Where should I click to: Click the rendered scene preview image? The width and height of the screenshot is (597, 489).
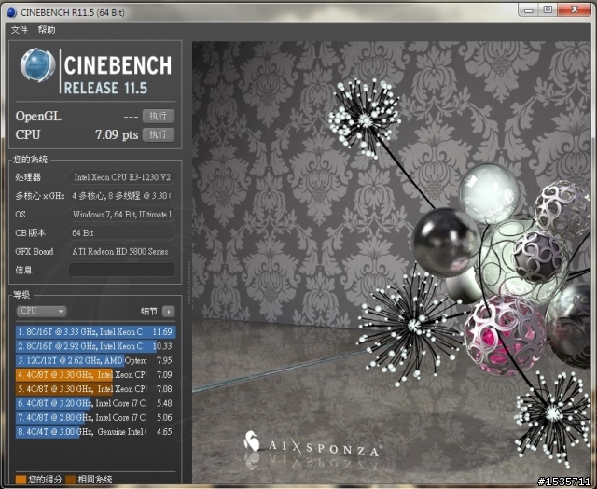392,262
